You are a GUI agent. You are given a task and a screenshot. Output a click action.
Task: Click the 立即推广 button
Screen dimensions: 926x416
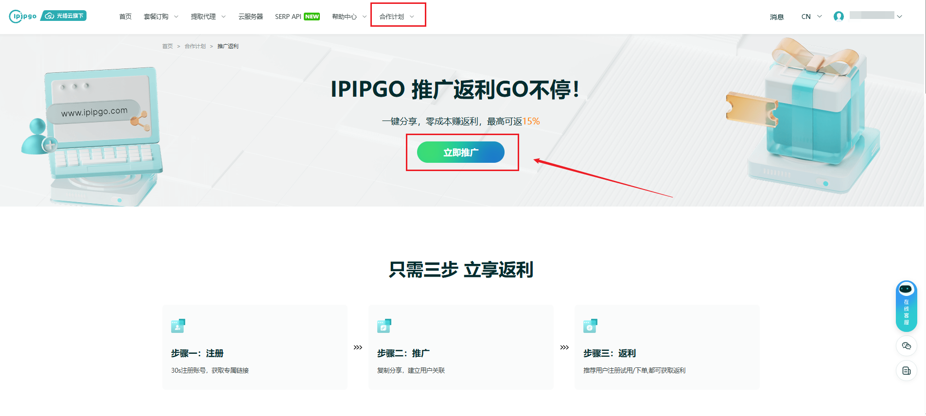[x=461, y=152]
